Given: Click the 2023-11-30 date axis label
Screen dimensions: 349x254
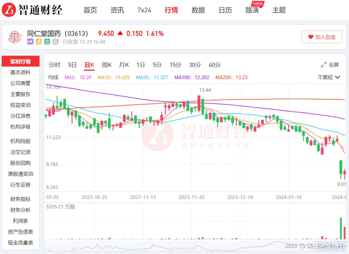Looking at the screenshot, I should tap(192, 197).
